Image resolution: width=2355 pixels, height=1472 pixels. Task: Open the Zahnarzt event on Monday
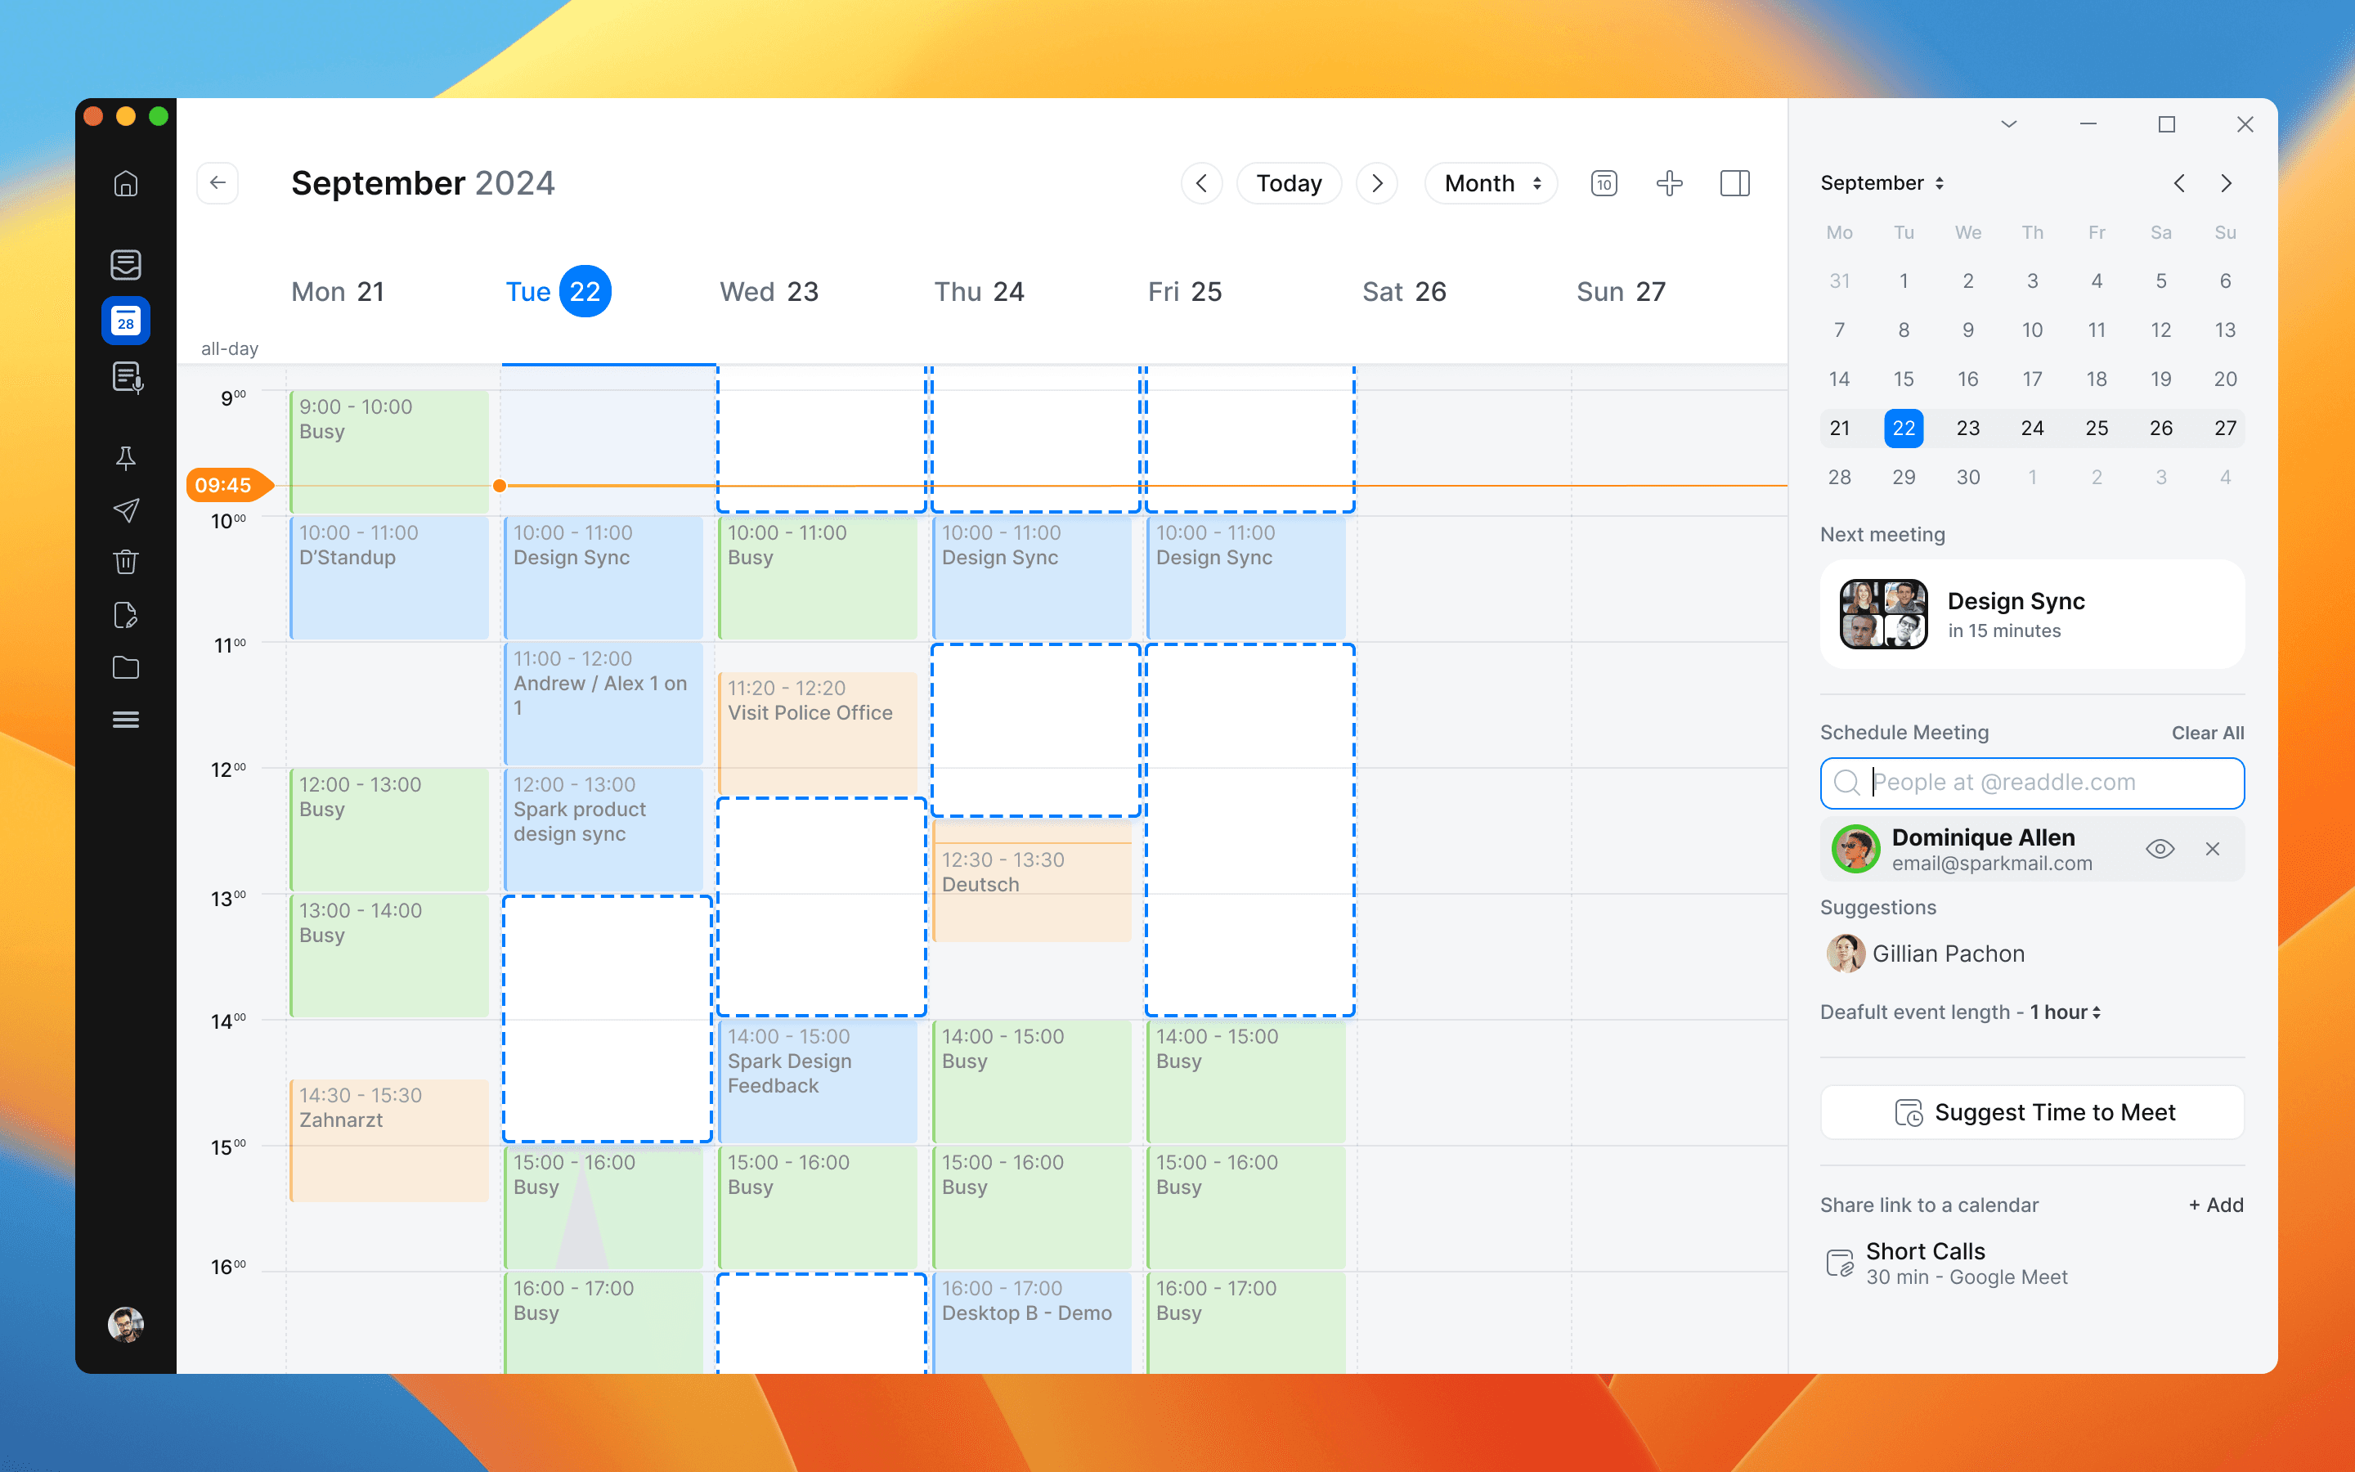click(x=389, y=1140)
